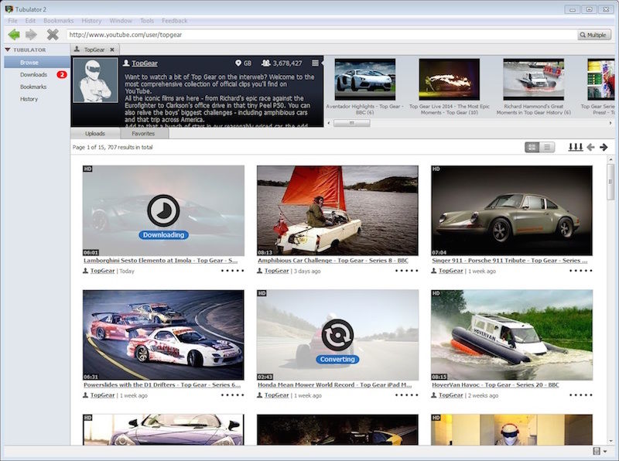619x461 pixels.
Task: Click the subscribers count icon
Action: (x=265, y=63)
